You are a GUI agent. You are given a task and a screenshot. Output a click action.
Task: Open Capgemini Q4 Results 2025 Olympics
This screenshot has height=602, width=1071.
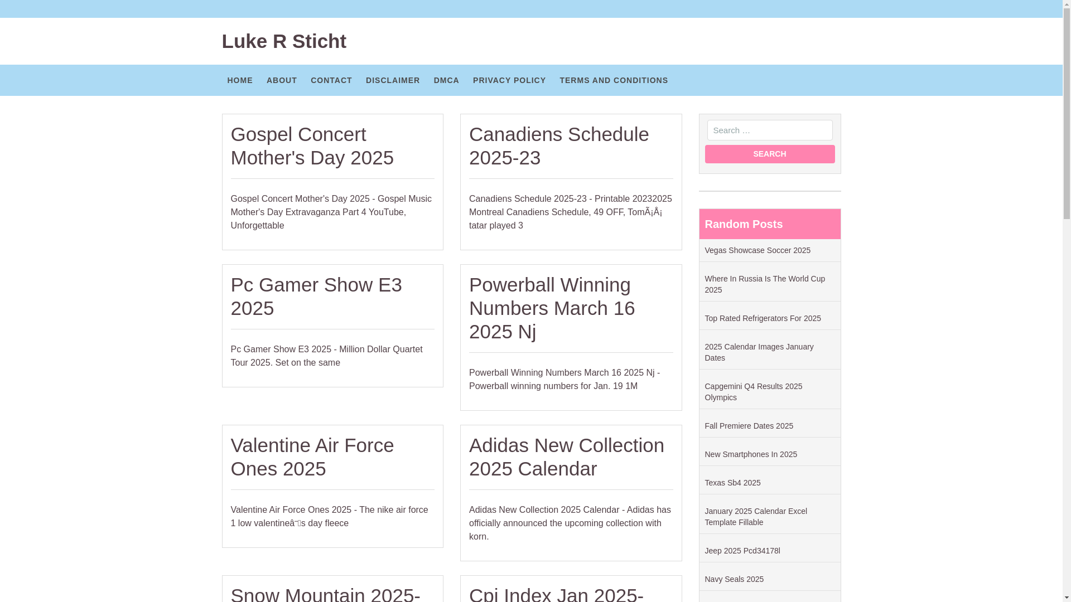pos(753,392)
